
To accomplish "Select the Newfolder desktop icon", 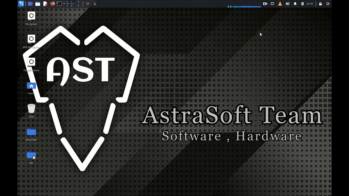I will (31, 135).
